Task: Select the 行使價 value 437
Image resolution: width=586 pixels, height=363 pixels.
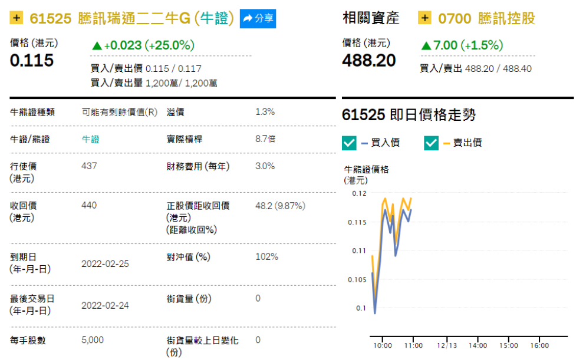Action: pyautogui.click(x=89, y=166)
